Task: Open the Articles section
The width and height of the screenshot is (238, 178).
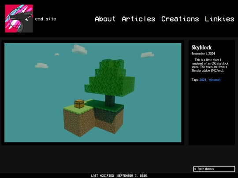Action: coord(138,19)
